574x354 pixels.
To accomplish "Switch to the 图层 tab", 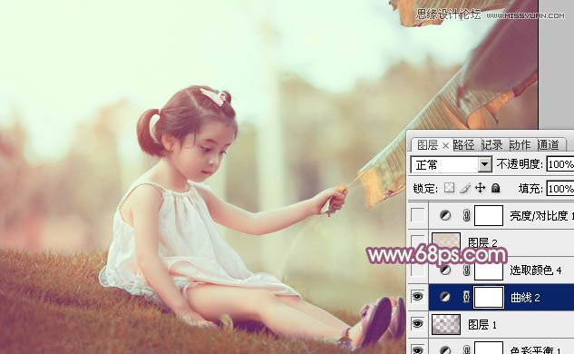I will point(427,145).
